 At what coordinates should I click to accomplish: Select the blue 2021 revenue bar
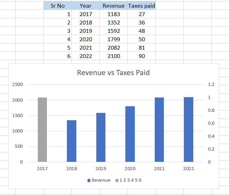159,129
